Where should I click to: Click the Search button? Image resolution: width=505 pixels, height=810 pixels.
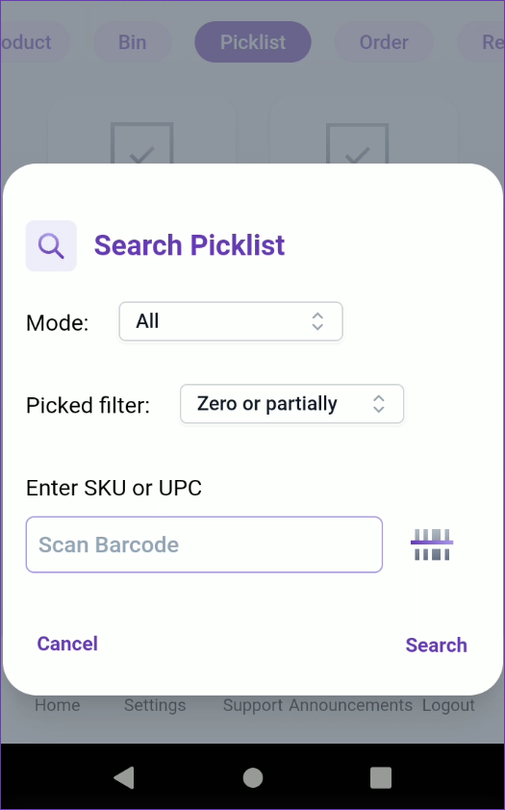pyautogui.click(x=437, y=645)
